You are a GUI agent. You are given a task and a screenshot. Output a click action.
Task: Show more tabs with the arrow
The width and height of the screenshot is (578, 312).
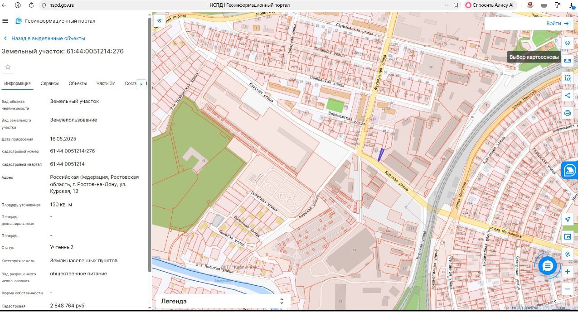tap(141, 84)
